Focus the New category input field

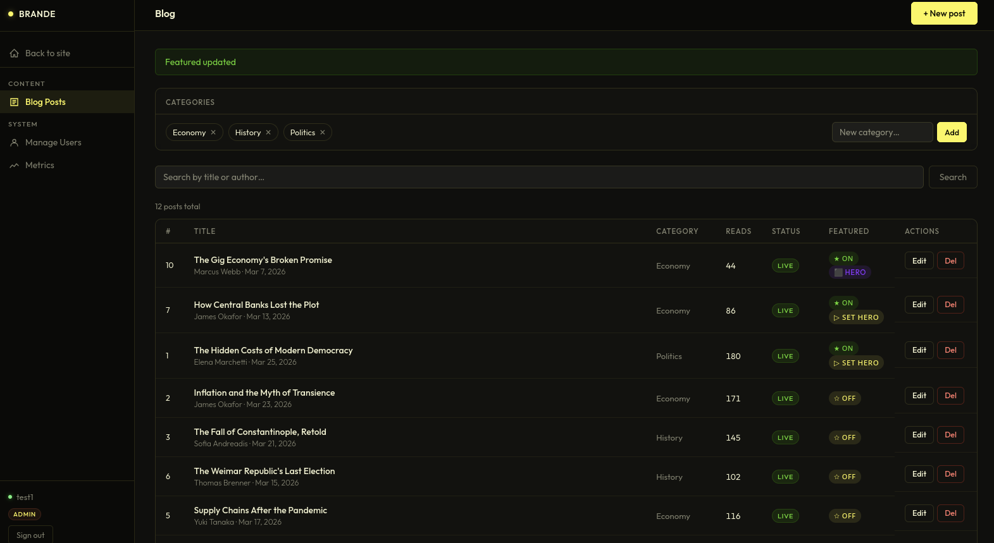coord(881,133)
